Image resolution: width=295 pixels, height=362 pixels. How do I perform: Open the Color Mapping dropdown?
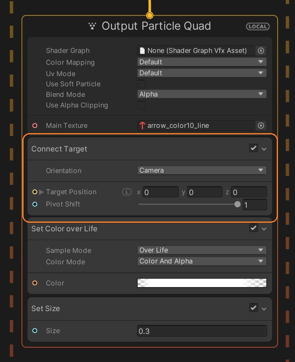[202, 62]
